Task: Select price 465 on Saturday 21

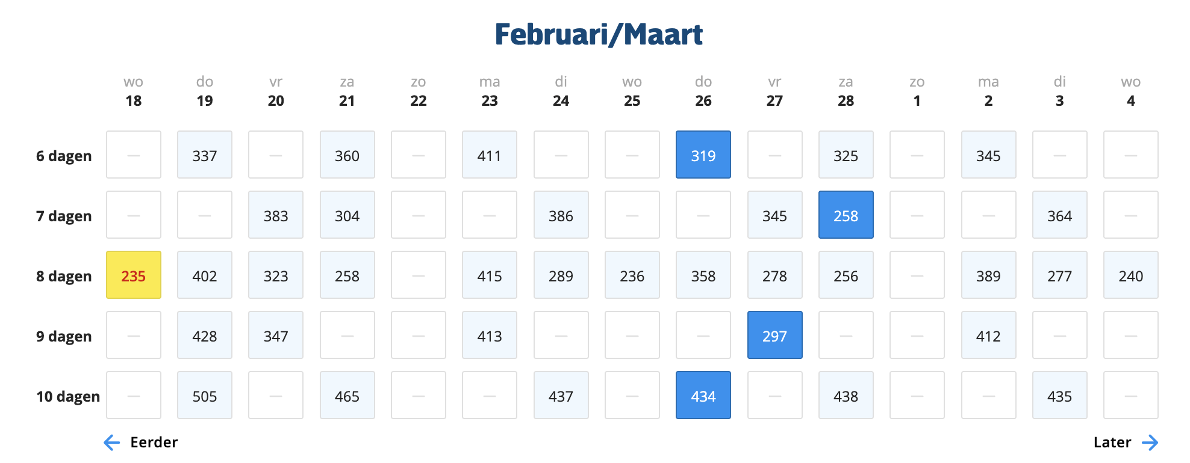Action: [x=347, y=396]
